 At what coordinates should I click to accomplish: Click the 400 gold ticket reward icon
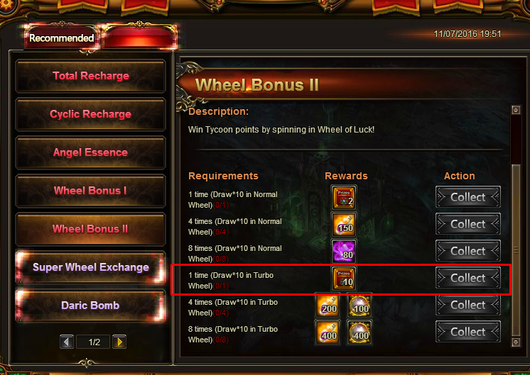(328, 332)
